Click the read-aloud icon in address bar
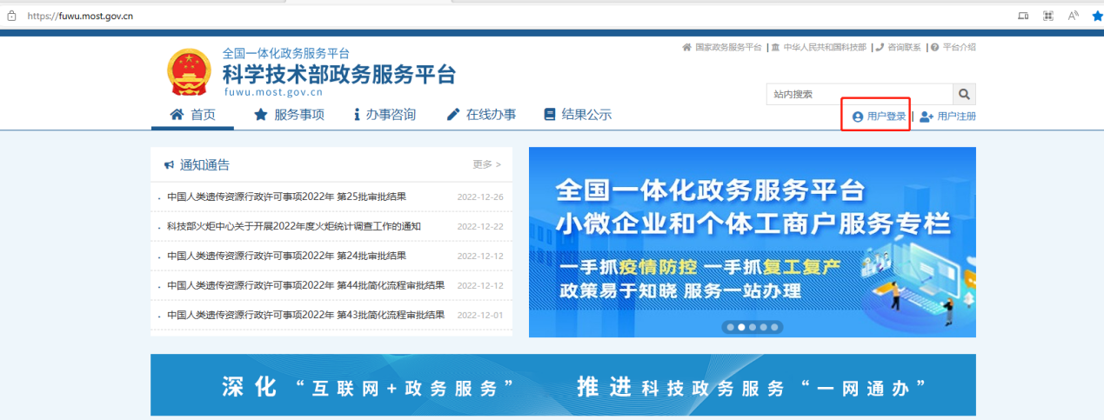The image size is (1104, 420). pos(1073,16)
